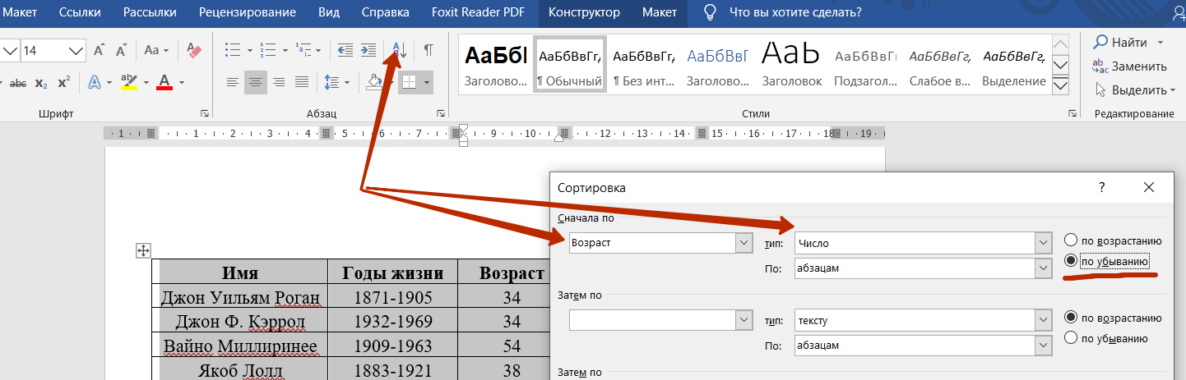Open the Рецензирование tab
This screenshot has width=1186, height=380.
[x=248, y=12]
